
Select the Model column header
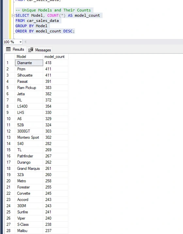pos(29,57)
